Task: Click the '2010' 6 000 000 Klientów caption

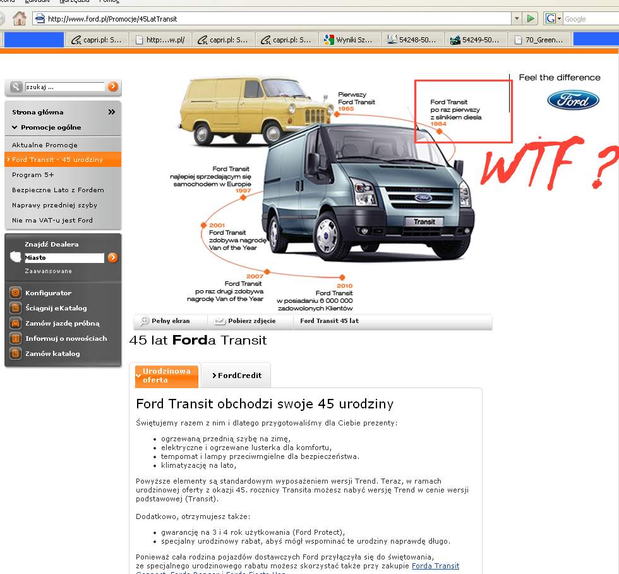Action: coord(315,296)
